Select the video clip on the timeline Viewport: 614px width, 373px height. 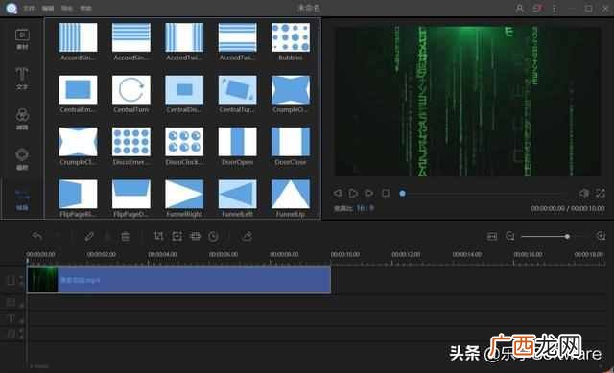click(179, 280)
